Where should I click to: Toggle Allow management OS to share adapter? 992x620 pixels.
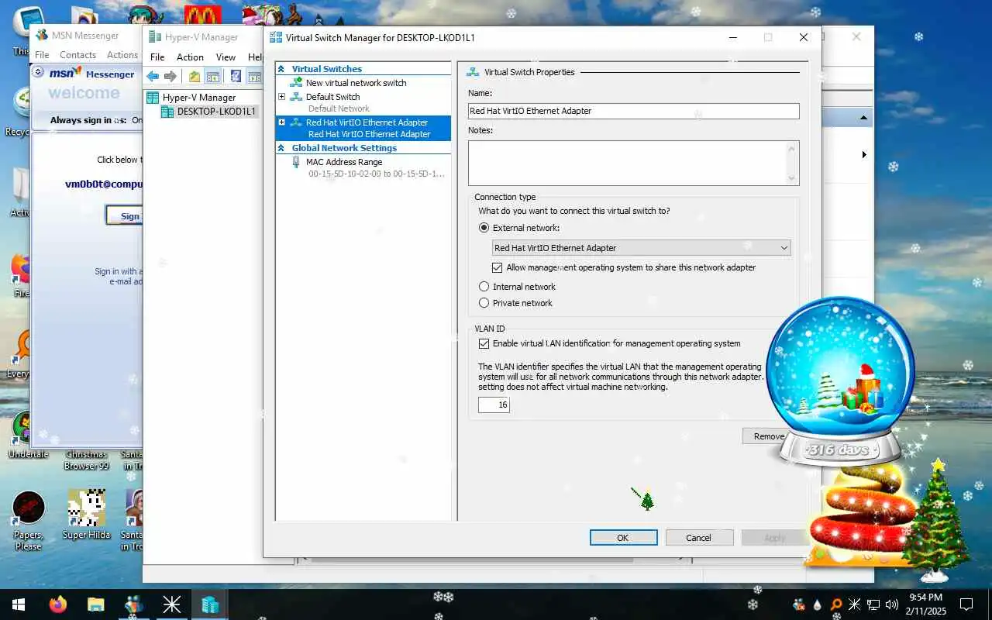tap(498, 267)
